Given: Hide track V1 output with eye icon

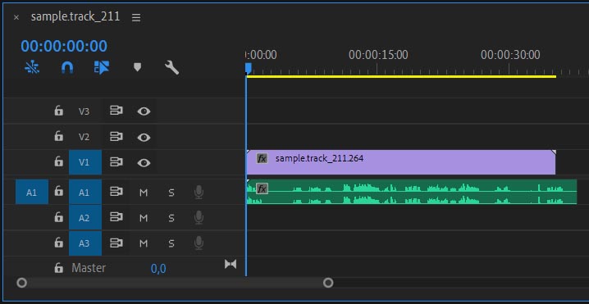Looking at the screenshot, I should pyautogui.click(x=144, y=162).
